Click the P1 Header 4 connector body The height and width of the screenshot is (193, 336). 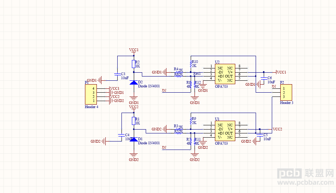click(x=91, y=94)
